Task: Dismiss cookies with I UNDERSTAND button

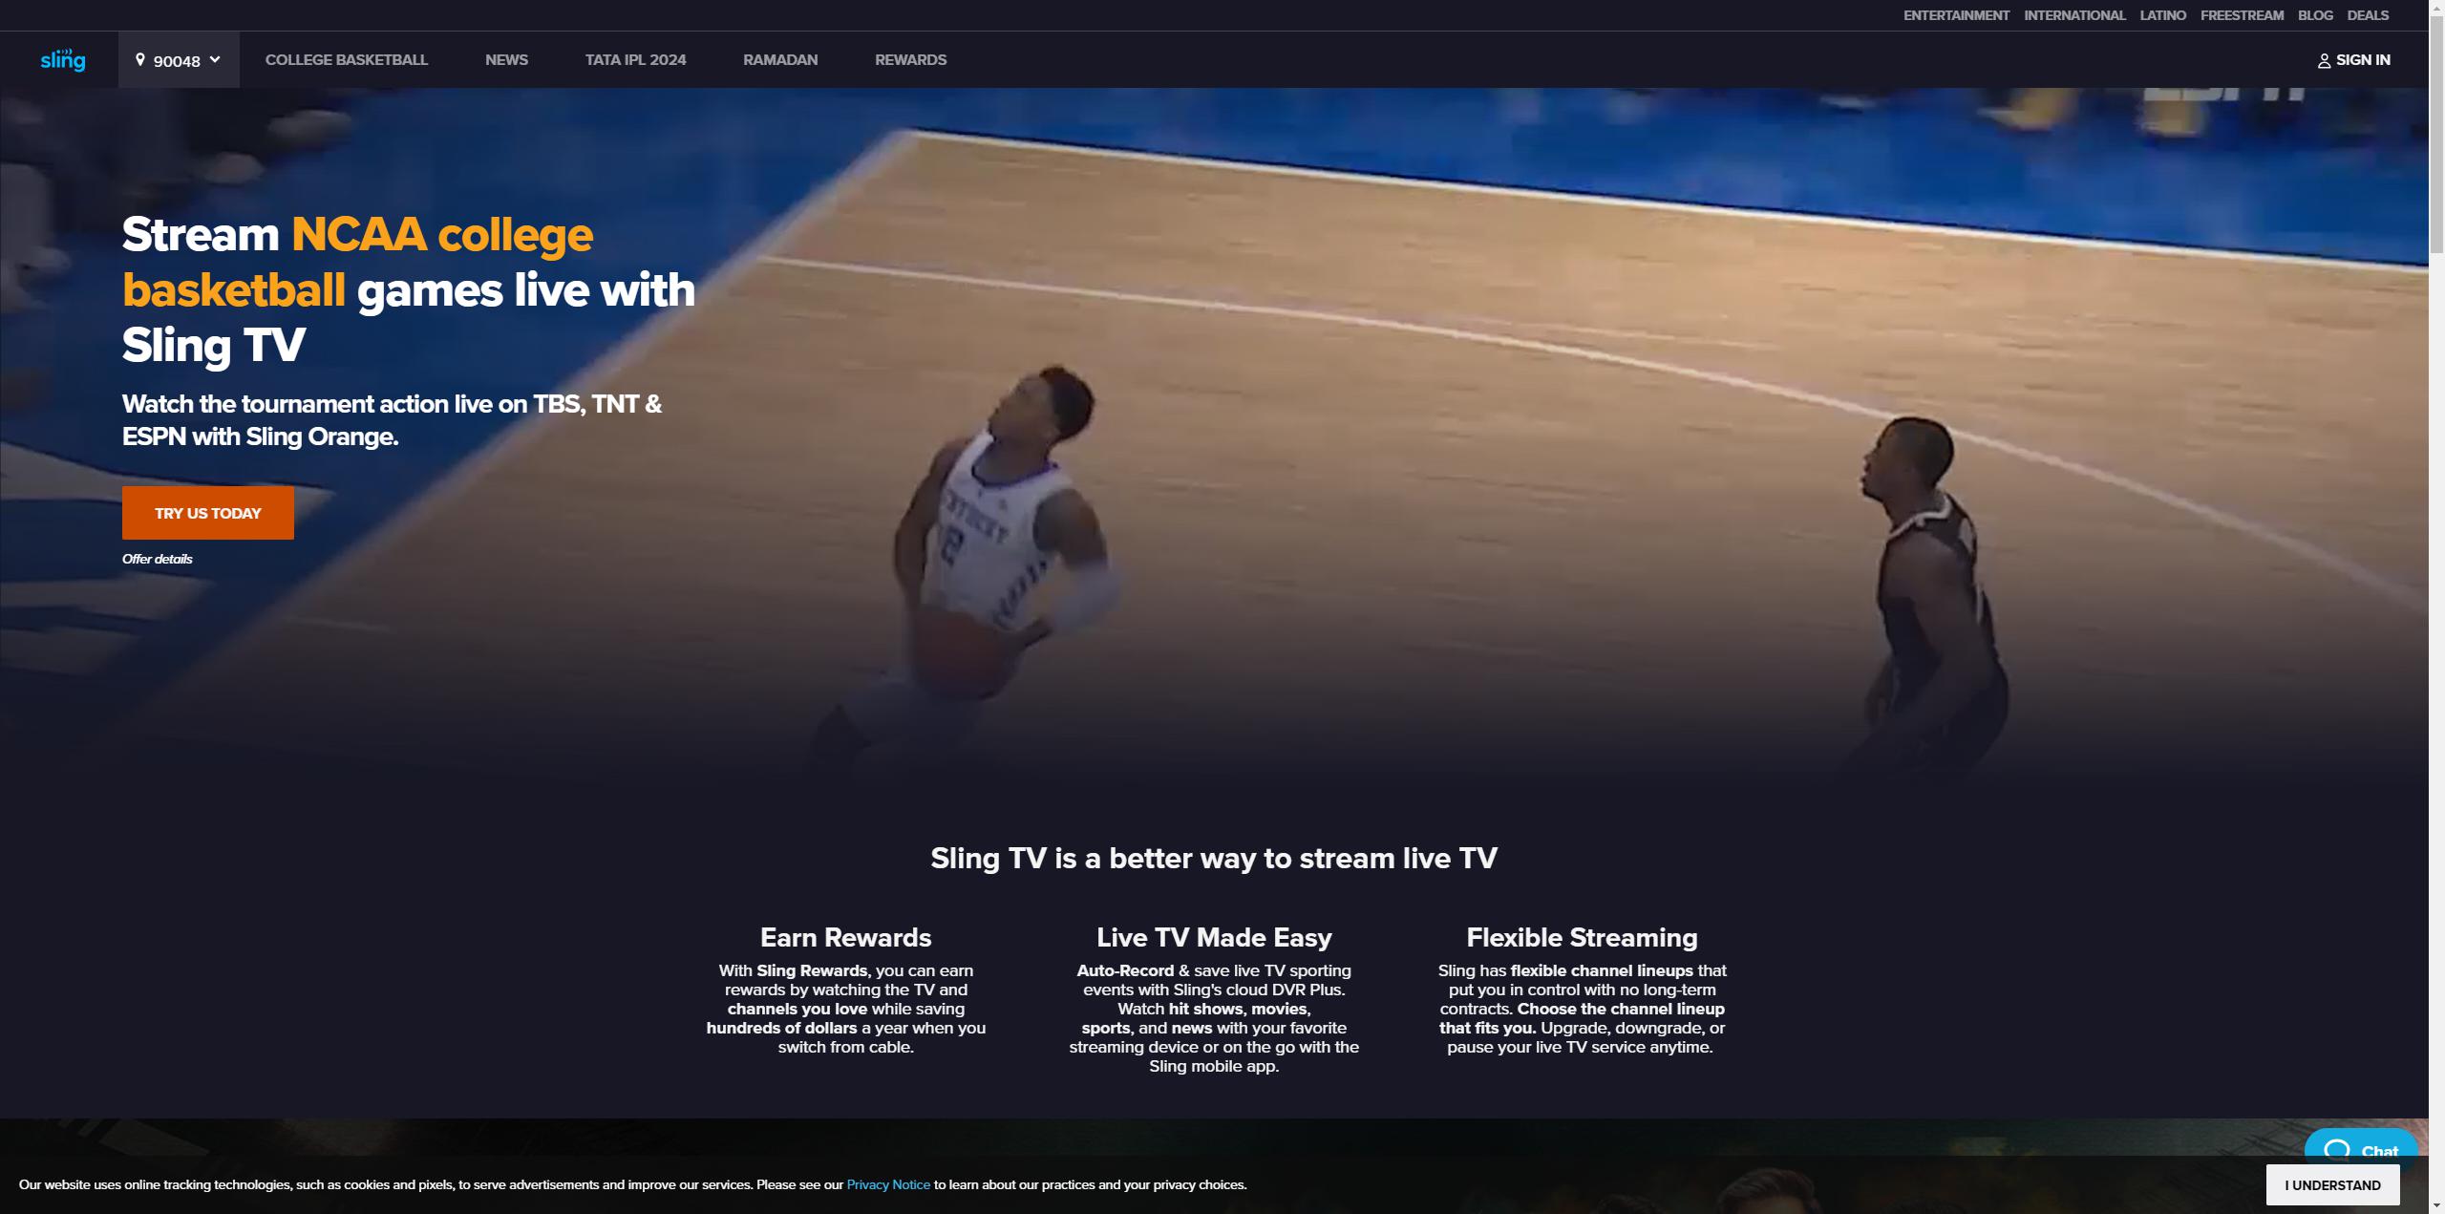Action: [2332, 1184]
